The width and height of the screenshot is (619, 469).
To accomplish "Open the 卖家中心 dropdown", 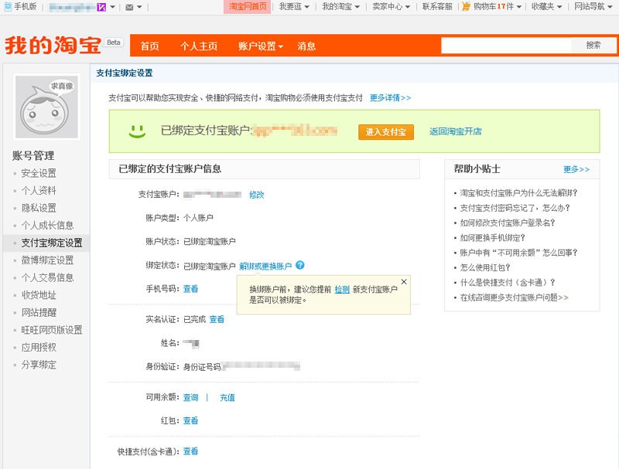I will tap(392, 7).
